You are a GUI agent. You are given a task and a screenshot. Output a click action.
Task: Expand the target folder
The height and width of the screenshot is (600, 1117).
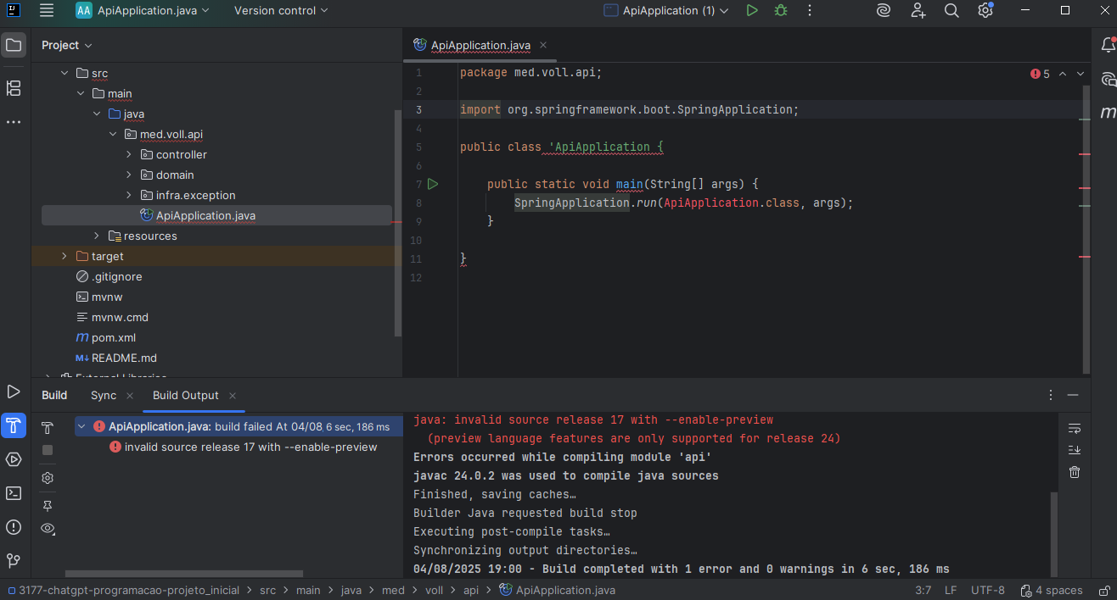click(64, 257)
